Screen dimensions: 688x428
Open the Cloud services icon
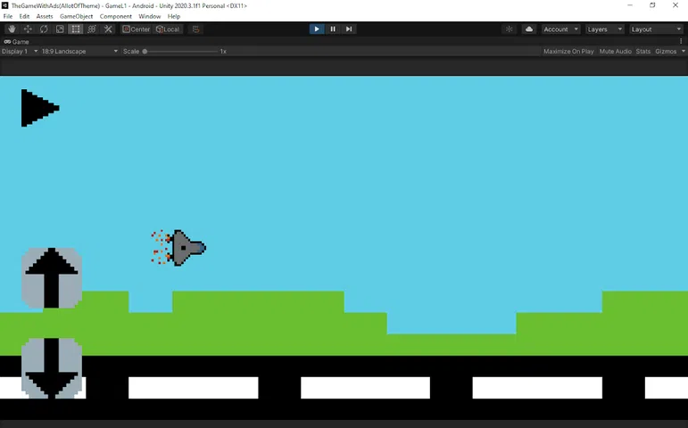coord(529,29)
